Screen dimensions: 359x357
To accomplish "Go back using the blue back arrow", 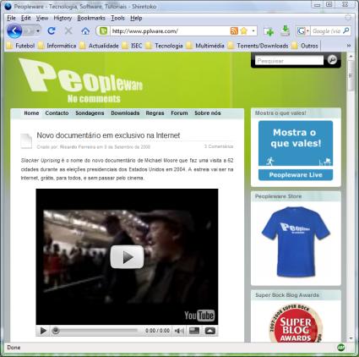I will 14,30.
